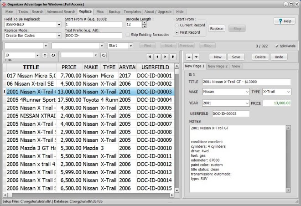The height and width of the screenshot is (206, 301).
Task: Click Save record button
Action: pyautogui.click(x=236, y=57)
